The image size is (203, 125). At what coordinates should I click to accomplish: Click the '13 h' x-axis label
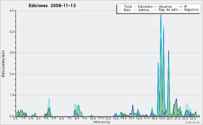116,118
